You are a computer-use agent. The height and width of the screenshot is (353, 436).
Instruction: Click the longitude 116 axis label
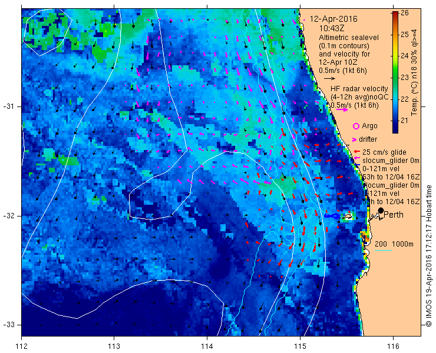tap(393, 347)
